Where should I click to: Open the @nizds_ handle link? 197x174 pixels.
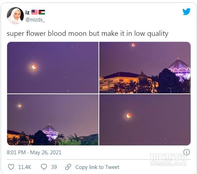tap(35, 20)
